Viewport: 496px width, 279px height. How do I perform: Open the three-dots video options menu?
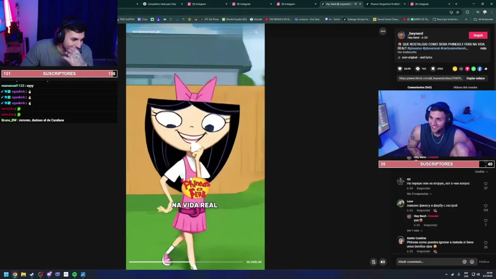click(383, 31)
